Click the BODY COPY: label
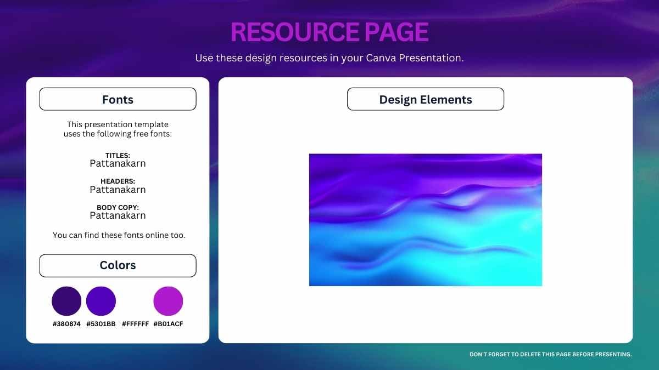 [118, 208]
